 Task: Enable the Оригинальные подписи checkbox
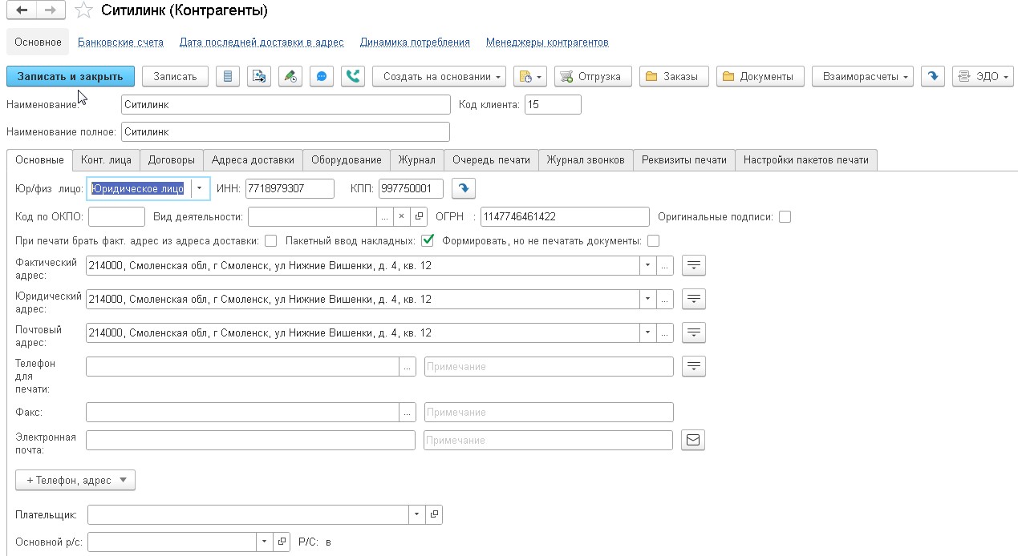click(x=785, y=216)
